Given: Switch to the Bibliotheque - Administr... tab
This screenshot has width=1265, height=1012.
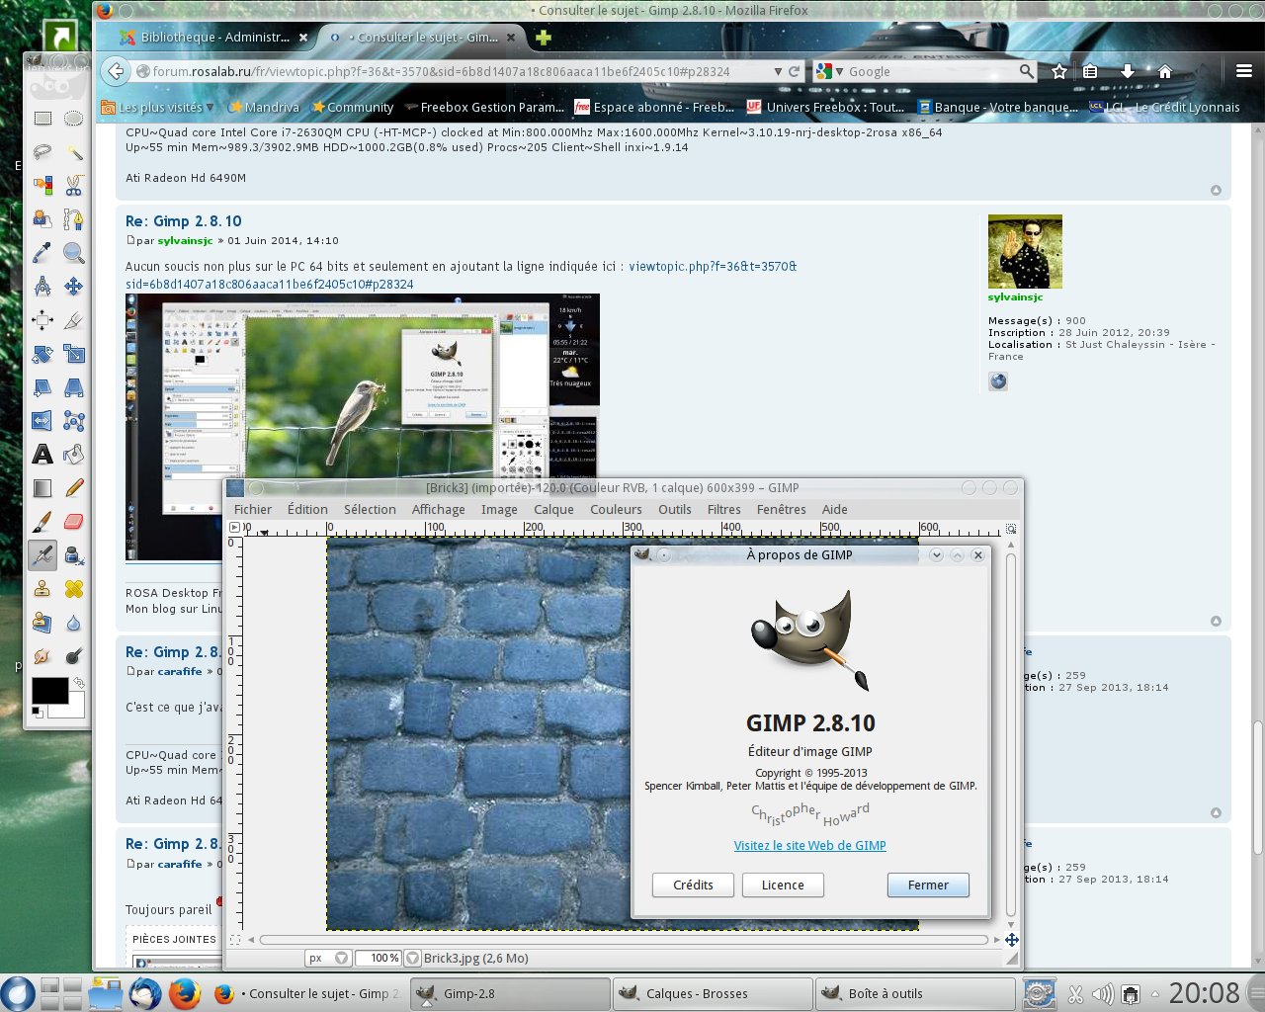Looking at the screenshot, I should pyautogui.click(x=214, y=38).
